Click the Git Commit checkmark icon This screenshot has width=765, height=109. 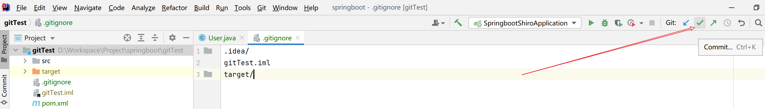(x=700, y=23)
